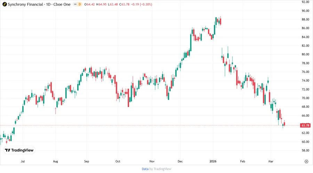This screenshot has width=313, height=173.
Task: Click the Aug label on time axis
Action: (x=56, y=161)
